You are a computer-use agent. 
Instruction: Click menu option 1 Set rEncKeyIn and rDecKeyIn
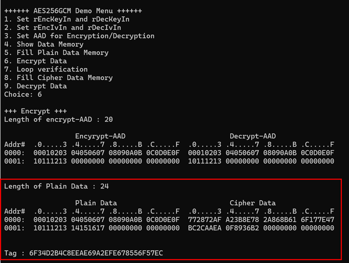click(x=67, y=19)
